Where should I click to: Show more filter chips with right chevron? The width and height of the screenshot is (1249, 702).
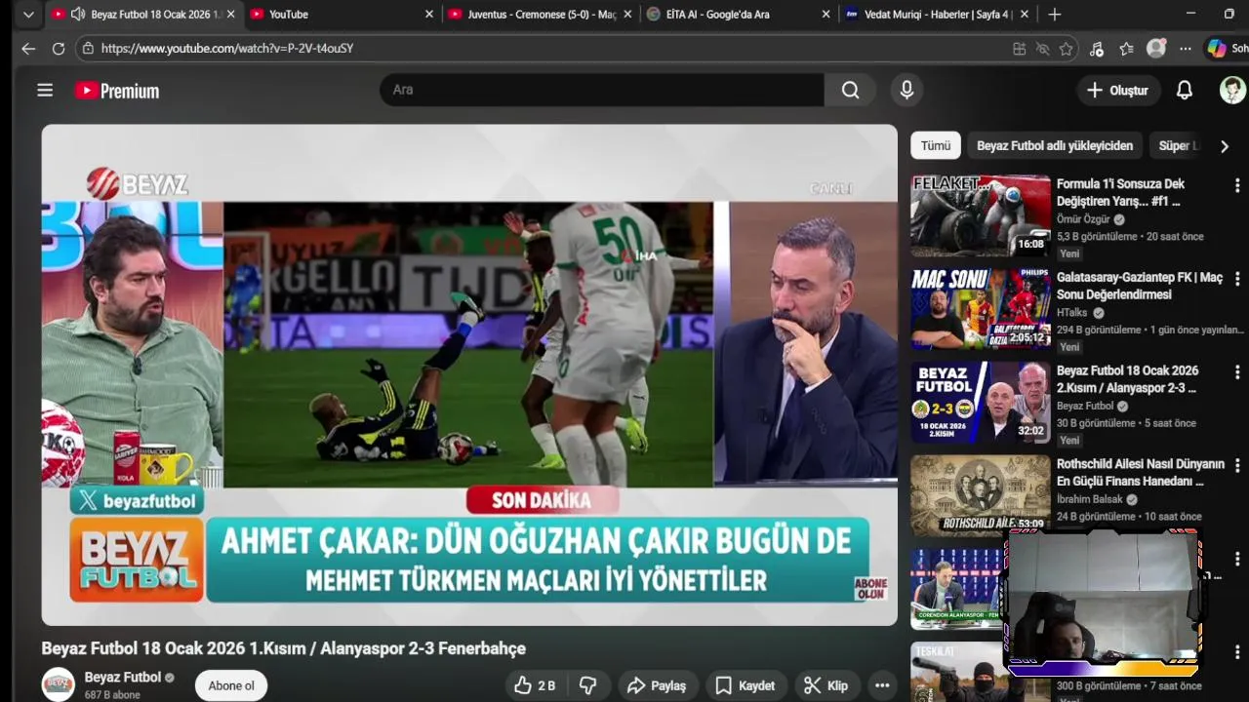click(1225, 146)
